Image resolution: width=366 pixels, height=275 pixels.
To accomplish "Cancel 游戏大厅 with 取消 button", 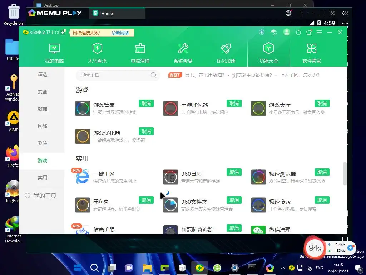I will 322,103.
